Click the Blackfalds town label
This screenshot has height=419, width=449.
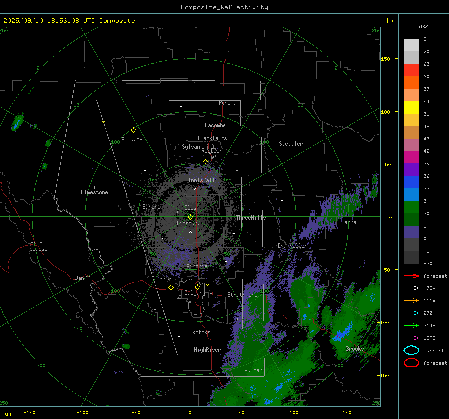point(212,138)
